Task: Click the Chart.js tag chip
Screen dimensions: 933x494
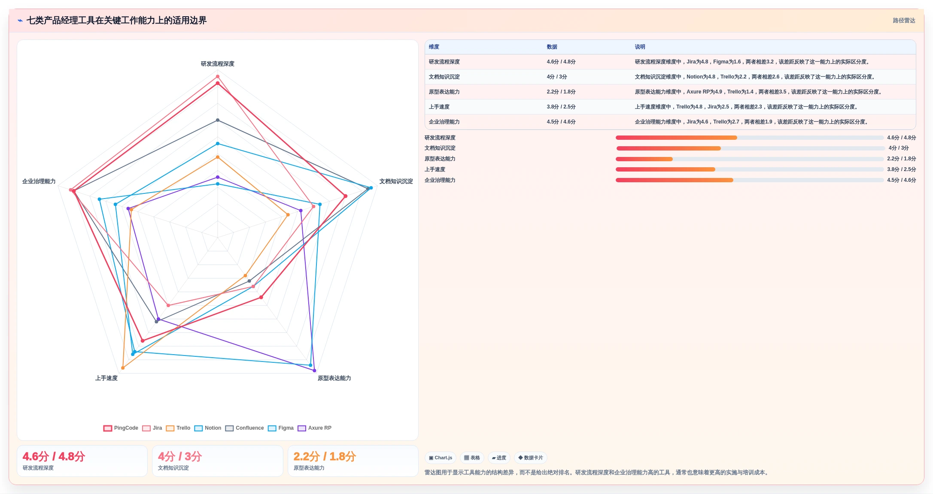Action: pyautogui.click(x=441, y=458)
